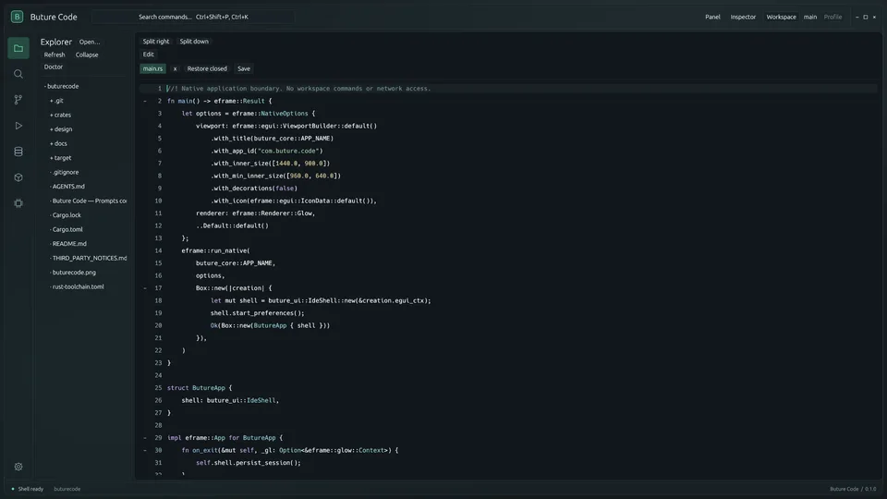Focus the Search commands field
This screenshot has width=887, height=499.
coord(193,17)
